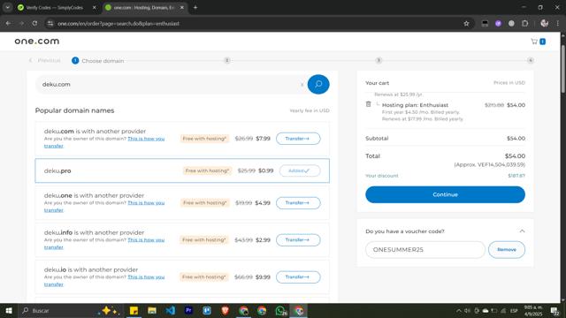Collapse the voucher code section
The width and height of the screenshot is (566, 318).
pos(522,231)
